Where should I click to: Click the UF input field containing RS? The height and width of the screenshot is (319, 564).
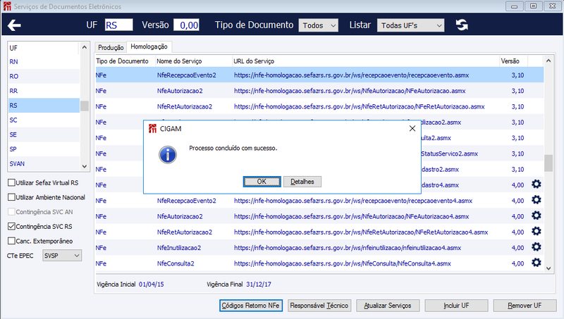coord(118,25)
